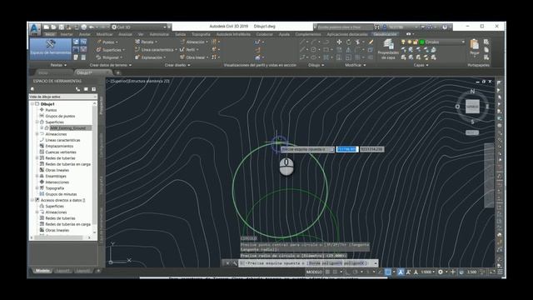
Task: Click the Save icon in quick access toolbar
Action: click(62, 27)
